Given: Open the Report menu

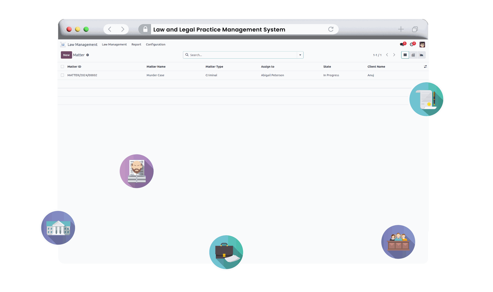Looking at the screenshot, I should coord(136,44).
